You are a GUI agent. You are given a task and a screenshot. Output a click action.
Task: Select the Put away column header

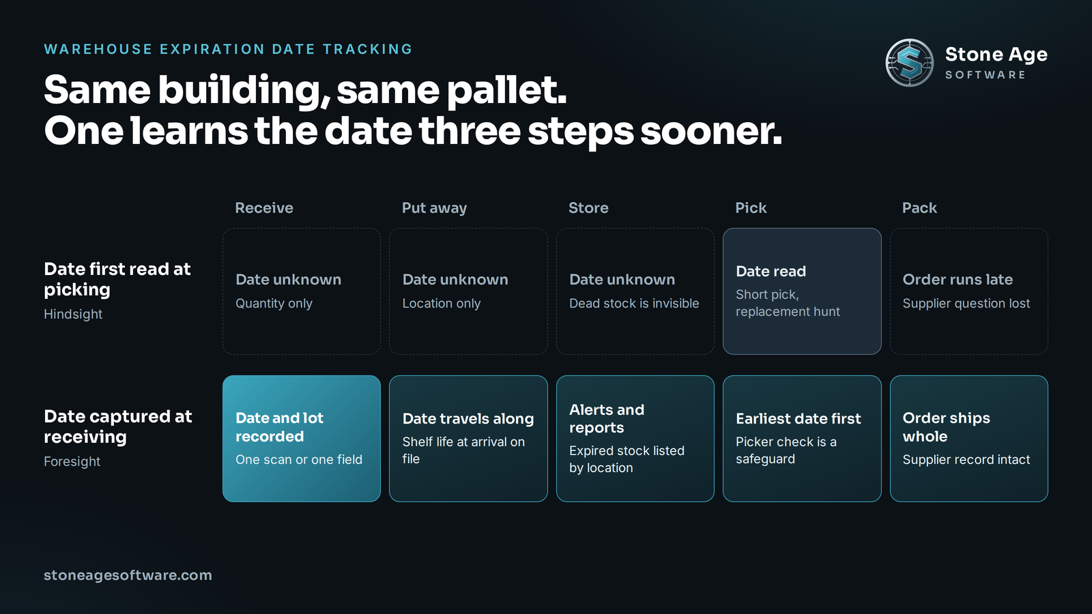pyautogui.click(x=434, y=208)
